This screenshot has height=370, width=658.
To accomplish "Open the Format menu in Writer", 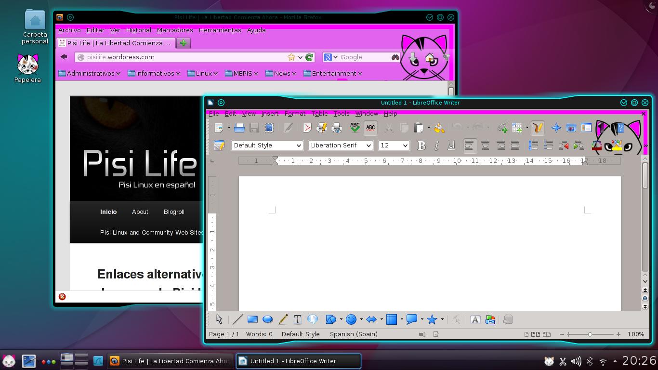I will 295,114.
